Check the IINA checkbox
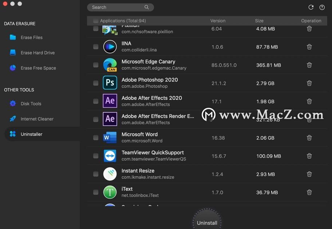The width and height of the screenshot is (332, 229). pyautogui.click(x=96, y=47)
